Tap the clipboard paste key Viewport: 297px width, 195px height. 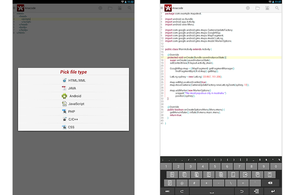click(270, 175)
